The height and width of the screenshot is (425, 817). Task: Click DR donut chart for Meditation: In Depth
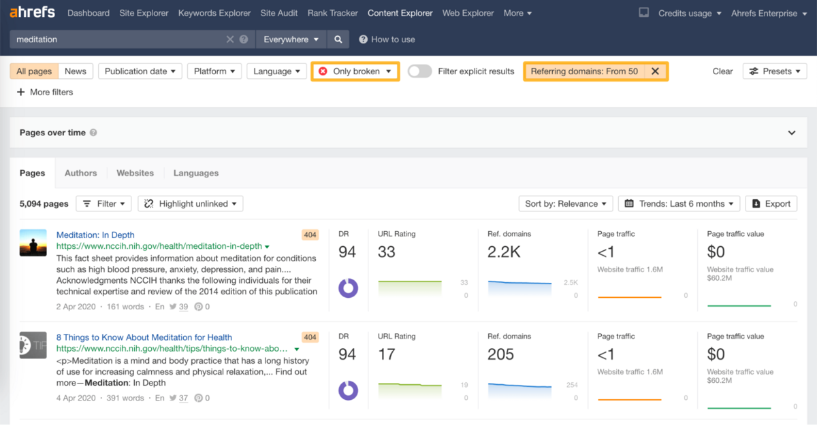tap(348, 288)
